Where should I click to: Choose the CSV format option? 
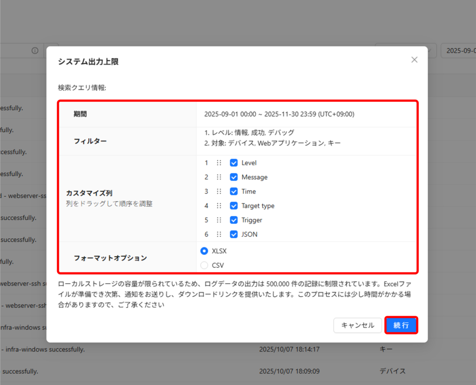coord(204,266)
